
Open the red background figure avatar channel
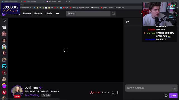click(4, 73)
